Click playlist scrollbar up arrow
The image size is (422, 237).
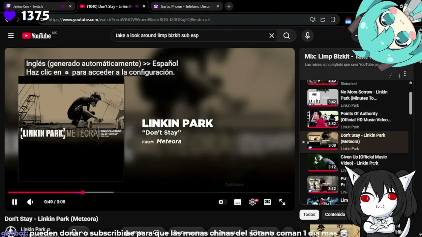[410, 83]
